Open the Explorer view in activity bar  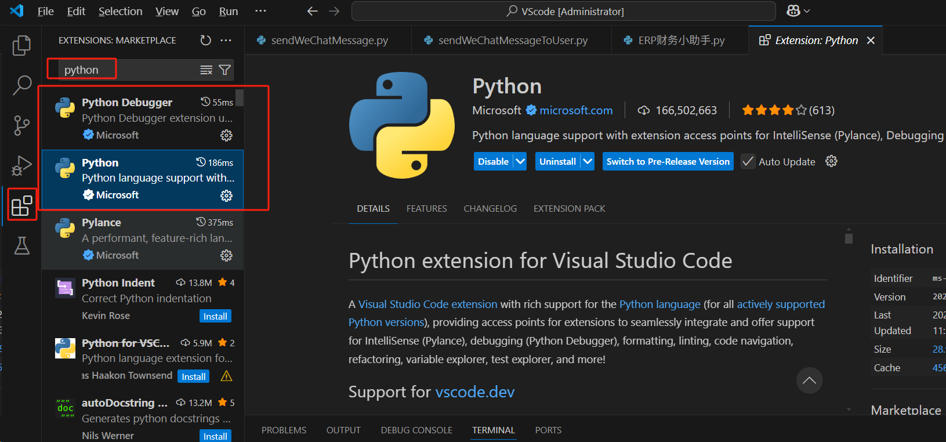pyautogui.click(x=21, y=45)
